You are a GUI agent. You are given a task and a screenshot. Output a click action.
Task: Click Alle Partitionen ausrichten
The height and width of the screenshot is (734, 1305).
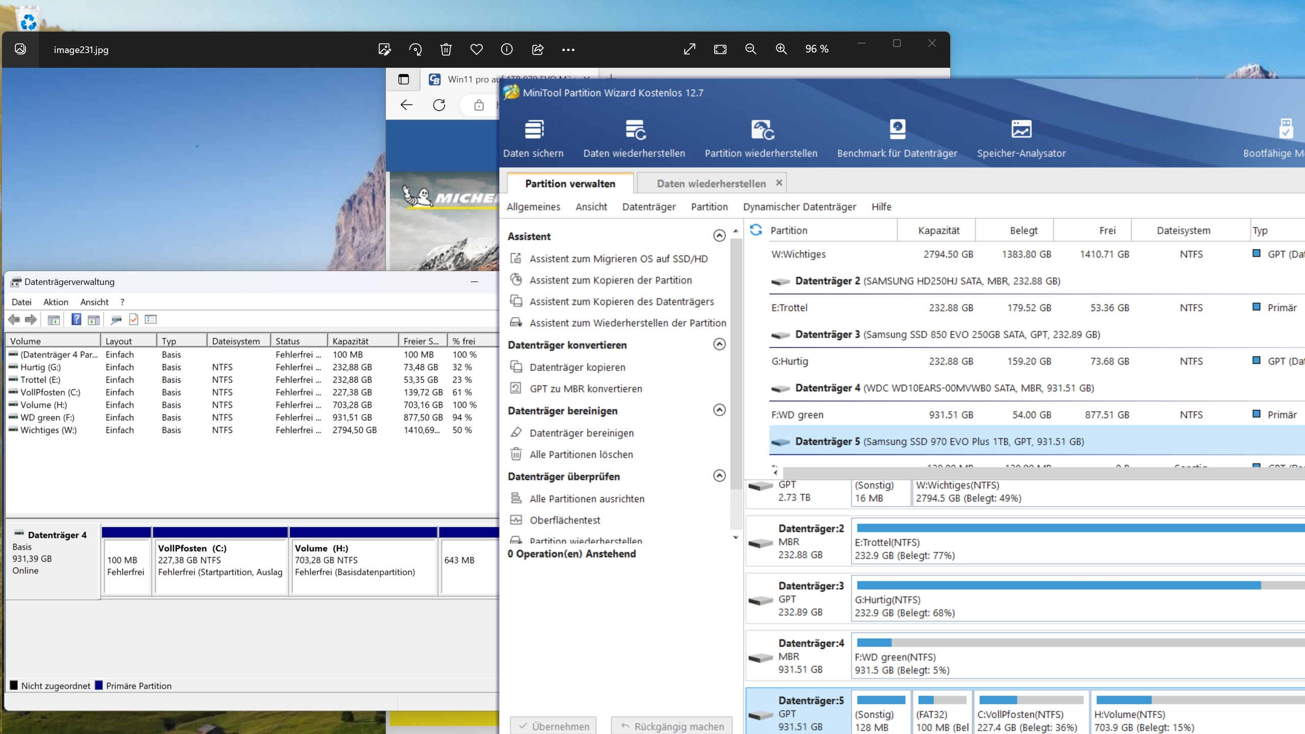click(x=577, y=499)
